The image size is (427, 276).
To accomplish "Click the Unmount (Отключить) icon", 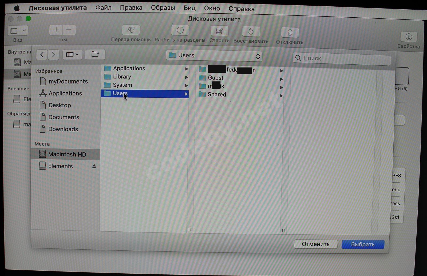I will (x=290, y=33).
